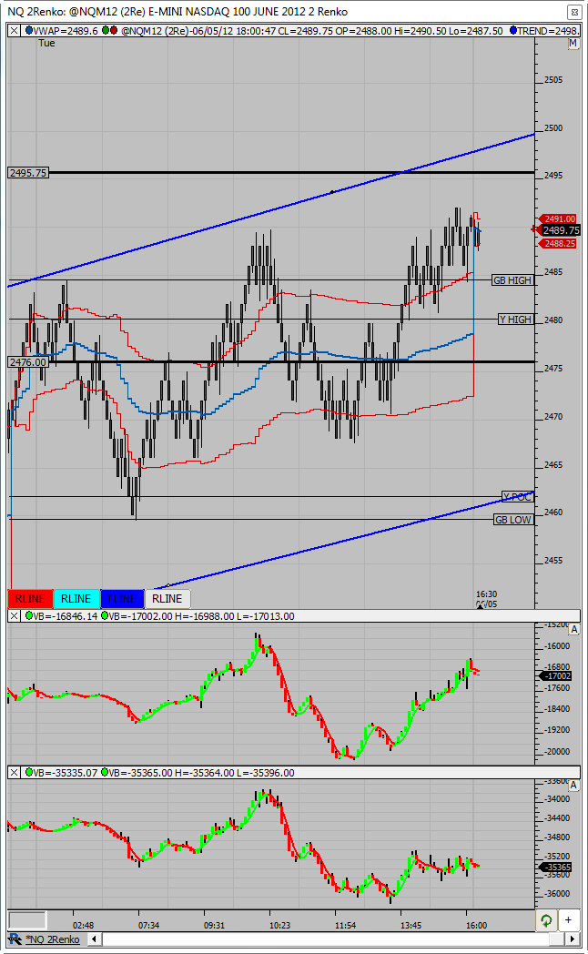Viewport: 588px width, 954px height.
Task: Activate the cyan RLINE button
Action: click(x=76, y=599)
